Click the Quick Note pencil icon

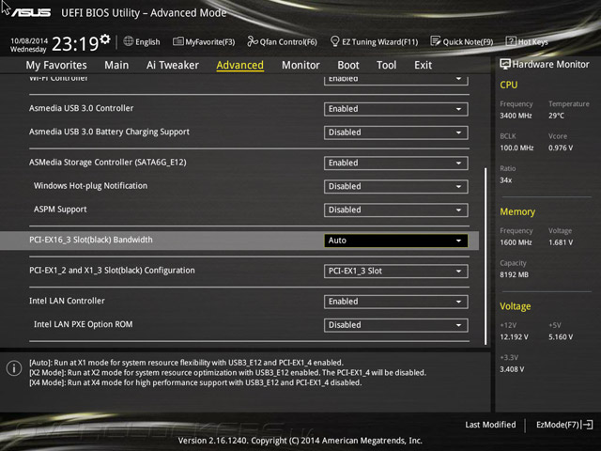[436, 41]
